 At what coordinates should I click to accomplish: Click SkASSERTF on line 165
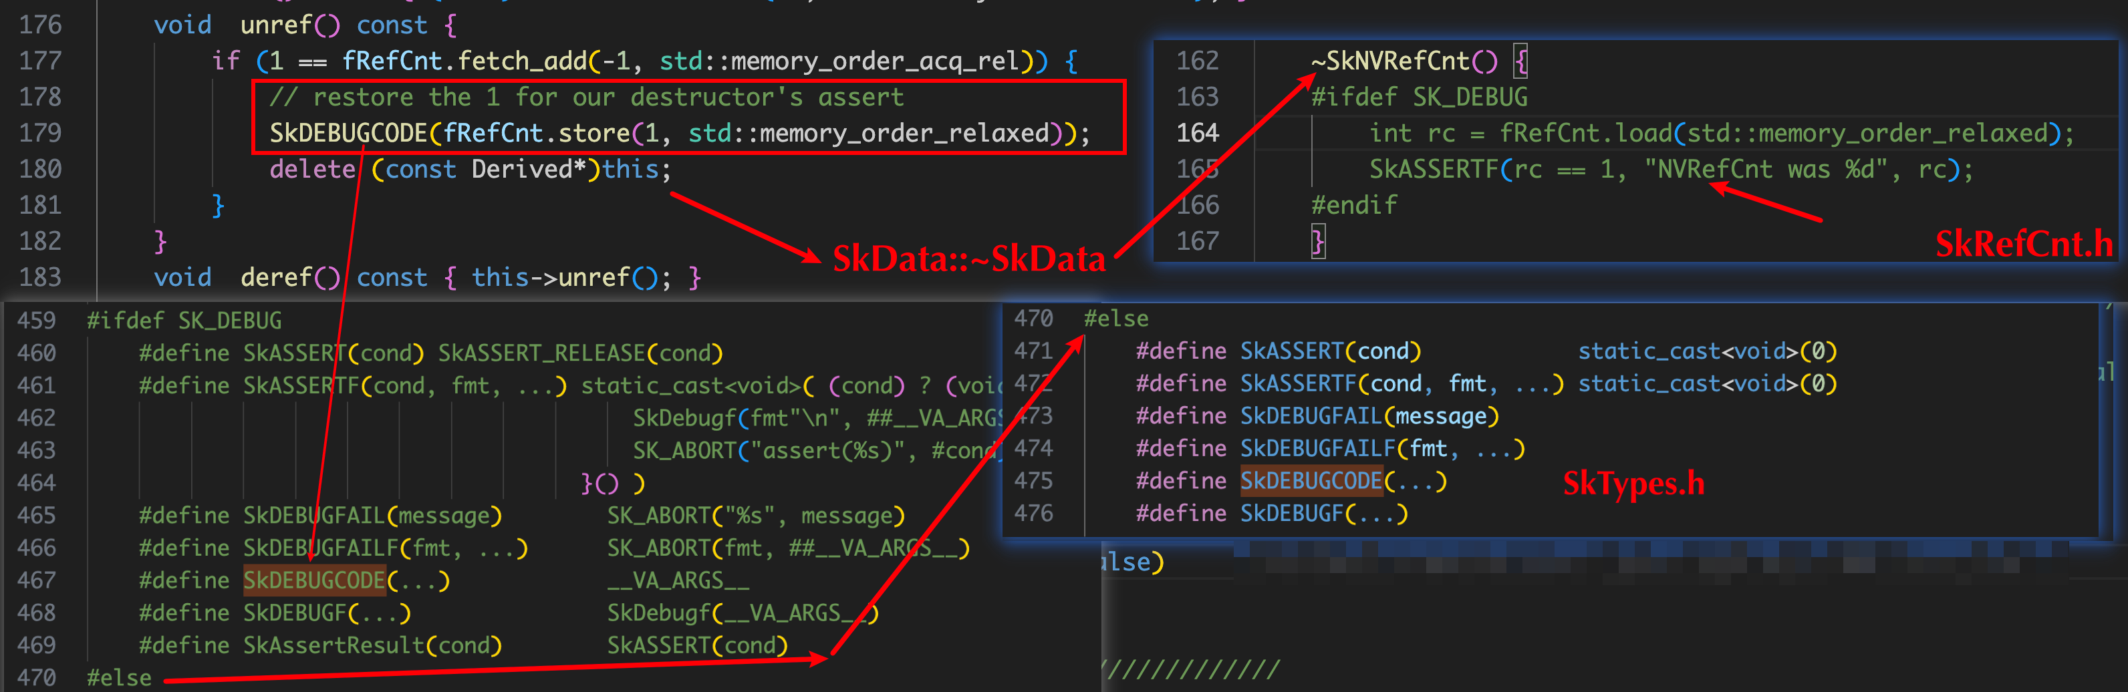1434,169
